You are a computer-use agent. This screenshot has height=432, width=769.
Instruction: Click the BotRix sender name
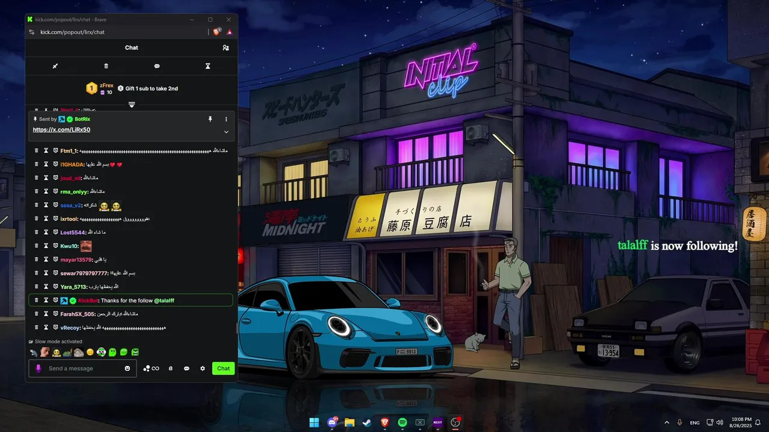tap(82, 119)
